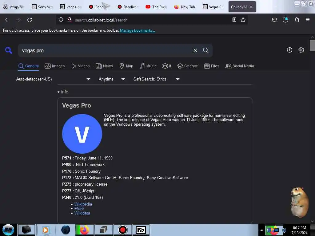The height and width of the screenshot is (236, 315).
Task: Open the 7-Zip taskbar icon
Action: click(x=141, y=230)
